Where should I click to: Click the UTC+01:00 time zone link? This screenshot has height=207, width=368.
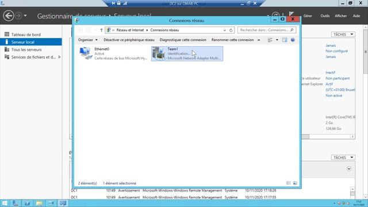click(340, 90)
